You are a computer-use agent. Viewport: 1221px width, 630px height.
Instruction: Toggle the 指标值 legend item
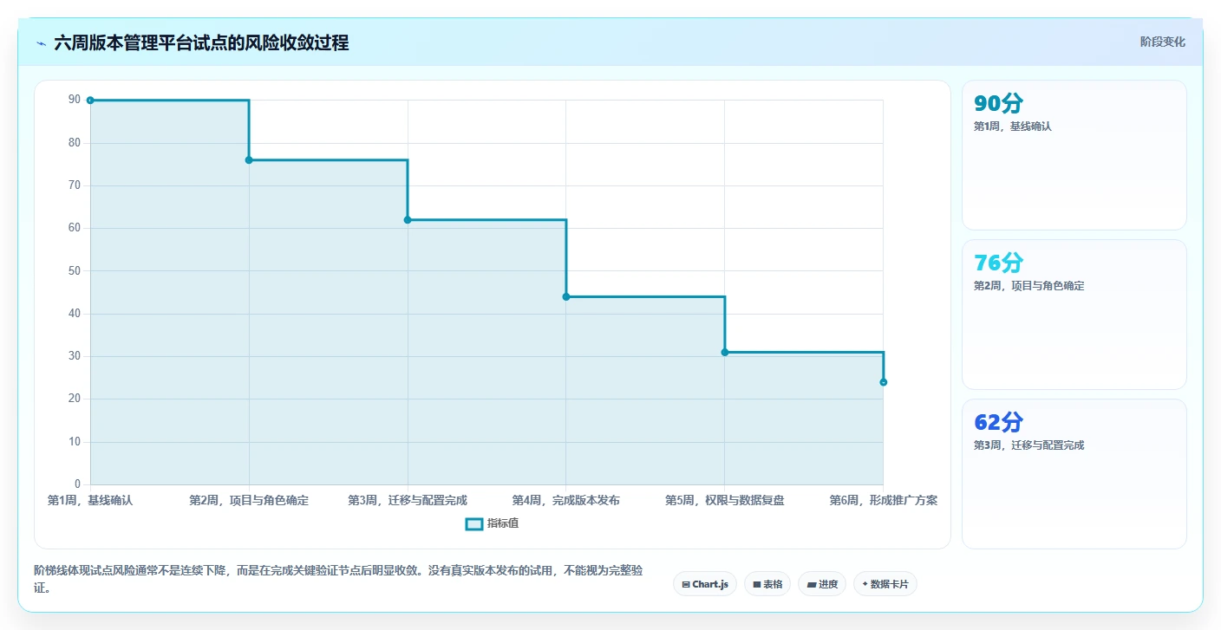coord(493,523)
